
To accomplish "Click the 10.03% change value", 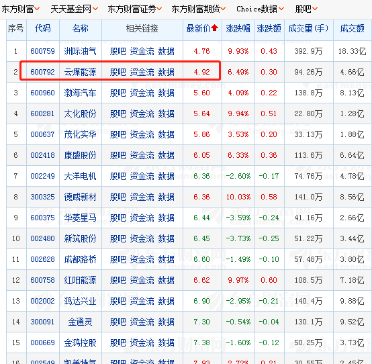I will click(238, 197).
